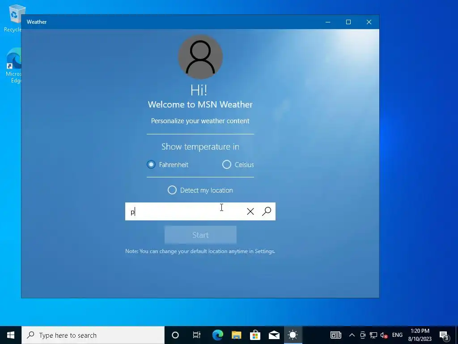Click the Weather app taskbar icon
Image resolution: width=458 pixels, height=344 pixels.
(x=293, y=335)
